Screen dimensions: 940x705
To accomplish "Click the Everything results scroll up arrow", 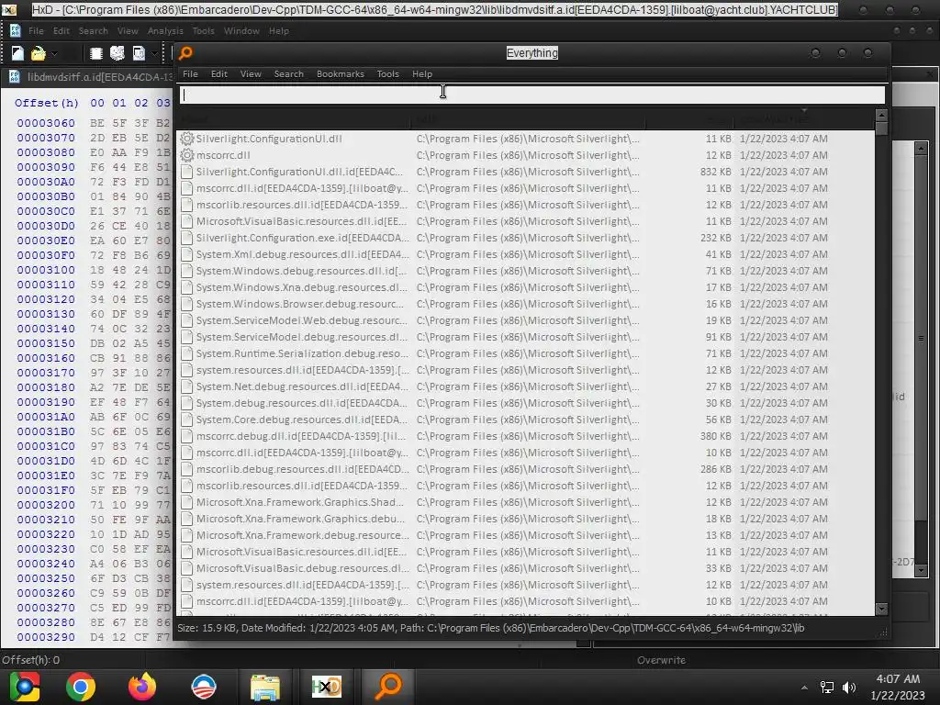I will tap(881, 115).
